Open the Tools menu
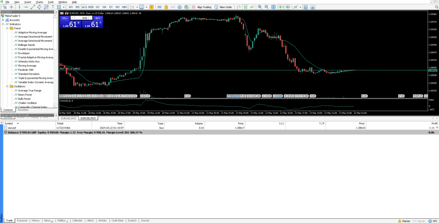The height and width of the screenshot is (223, 439). click(x=51, y=2)
